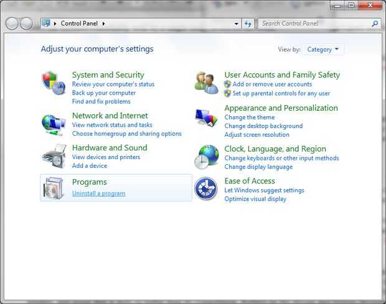
Task: Open the User Accounts people icon
Action: (x=206, y=83)
